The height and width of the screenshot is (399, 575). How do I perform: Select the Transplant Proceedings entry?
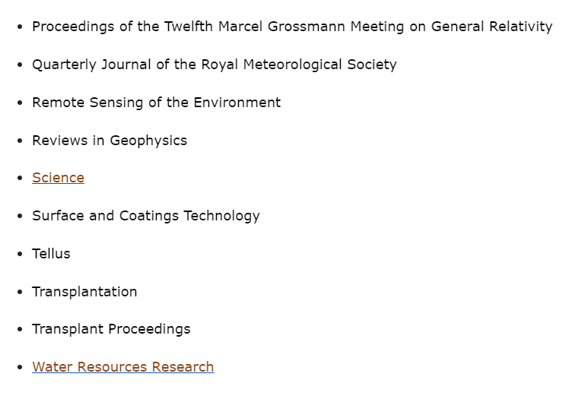tap(111, 329)
